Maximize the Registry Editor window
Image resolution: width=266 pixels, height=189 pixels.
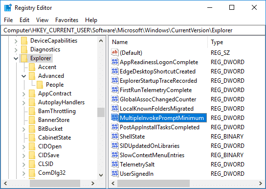(x=232, y=8)
